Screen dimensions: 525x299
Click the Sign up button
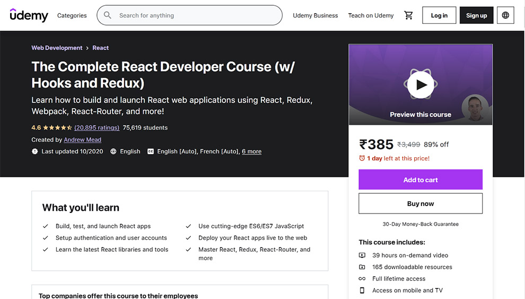tap(476, 15)
